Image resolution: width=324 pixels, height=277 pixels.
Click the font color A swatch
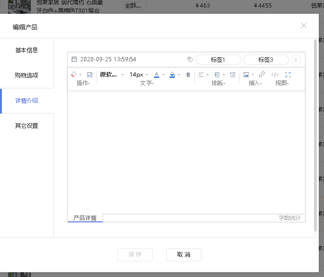[157, 75]
